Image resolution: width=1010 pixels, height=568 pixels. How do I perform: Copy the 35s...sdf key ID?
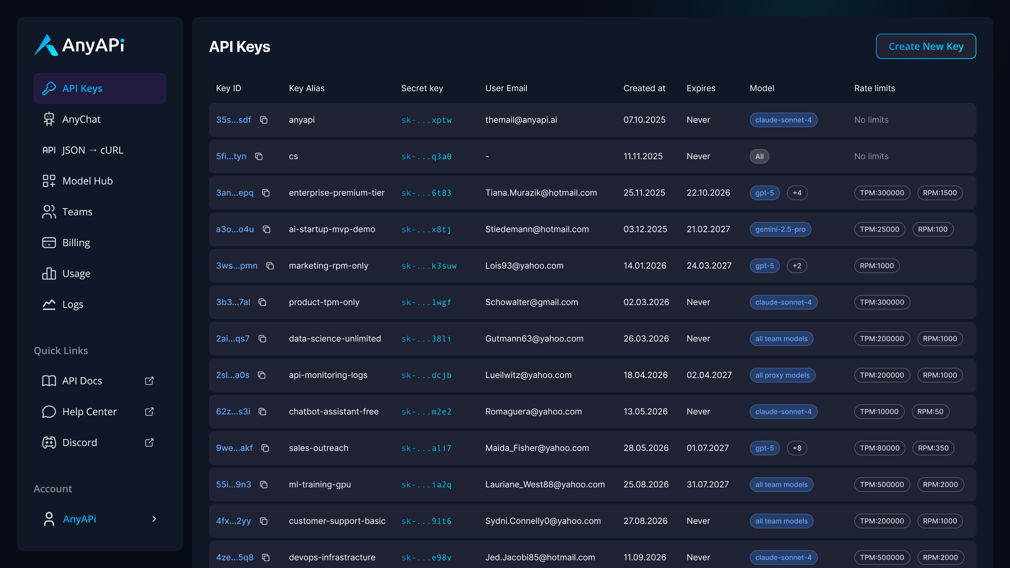coord(264,120)
